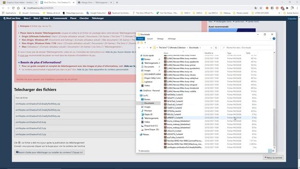The image size is (300, 169).
Task: Bookmark this page with the star icon
Action: [261, 8]
